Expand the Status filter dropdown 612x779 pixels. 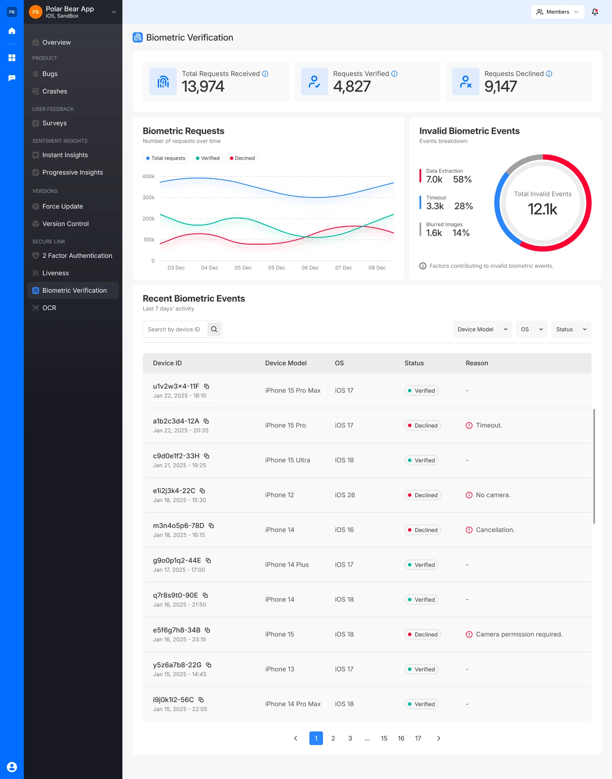tap(571, 329)
